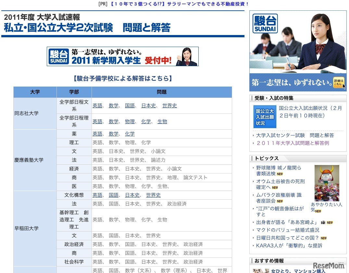Viewport: 349px width, 273px height.
Task: Open 早稲田大学 文化構想 国語 link
Action: tap(114, 195)
